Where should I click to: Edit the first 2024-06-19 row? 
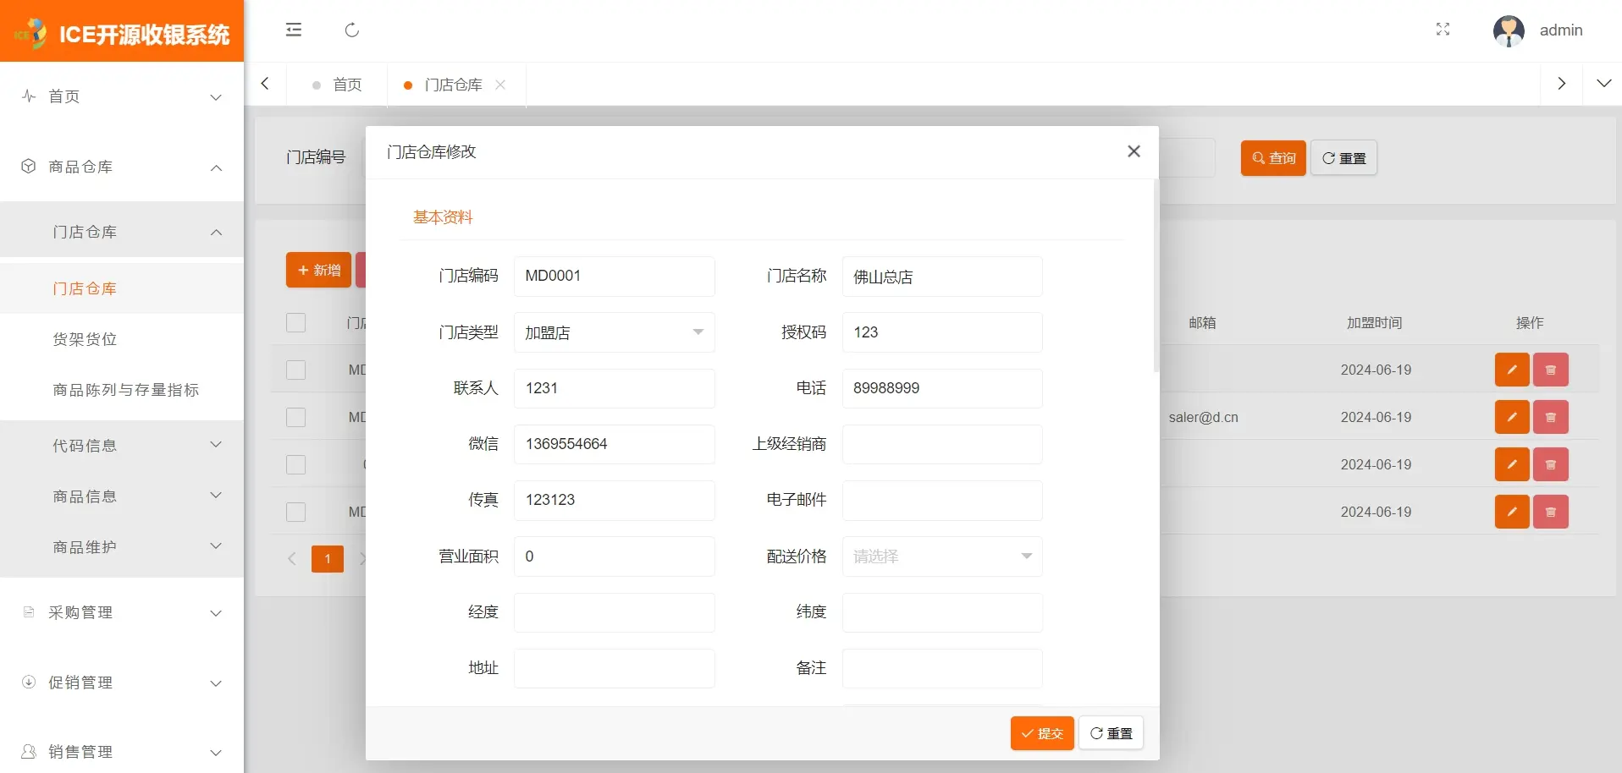[x=1512, y=370]
